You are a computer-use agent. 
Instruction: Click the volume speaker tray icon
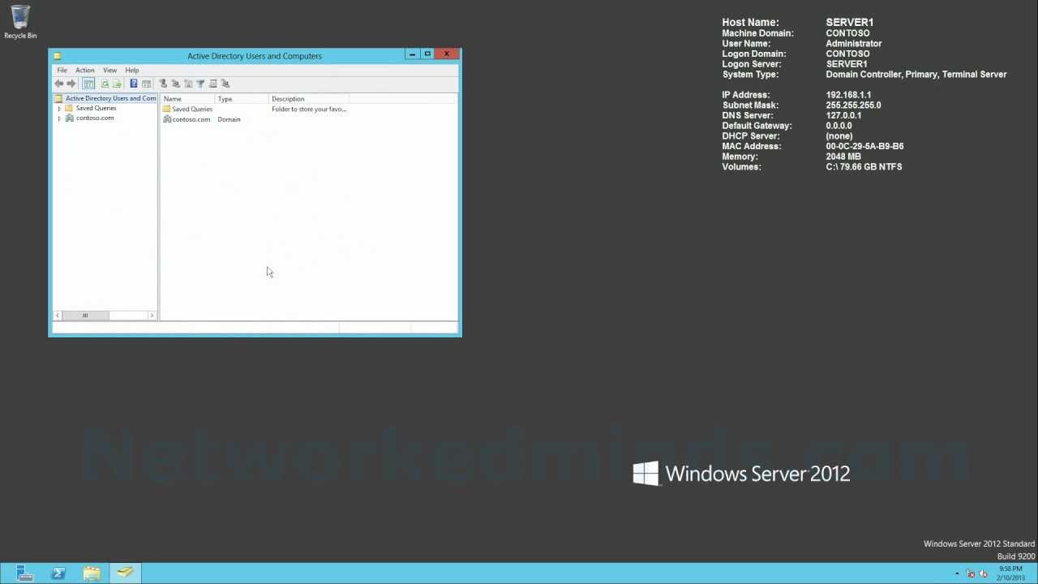tap(983, 573)
